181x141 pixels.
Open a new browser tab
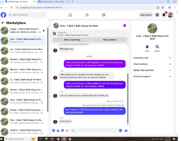[x=73, y=2]
